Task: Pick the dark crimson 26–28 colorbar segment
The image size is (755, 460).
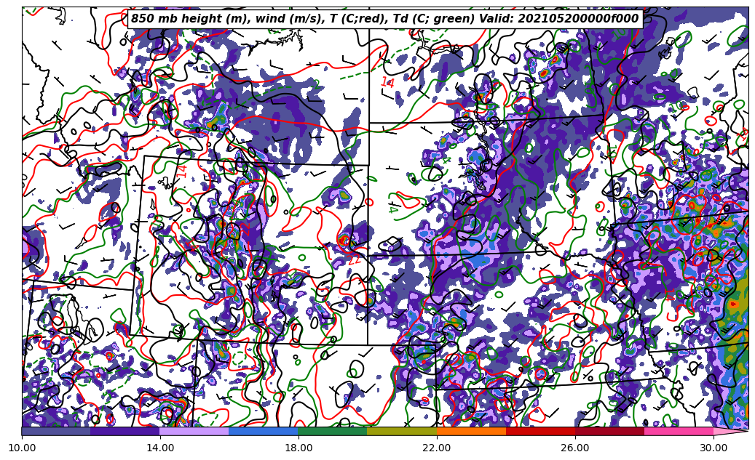Action: [x=609, y=431]
